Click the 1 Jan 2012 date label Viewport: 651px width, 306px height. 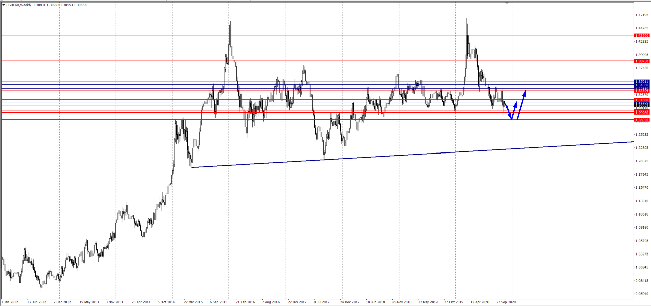click(10, 302)
